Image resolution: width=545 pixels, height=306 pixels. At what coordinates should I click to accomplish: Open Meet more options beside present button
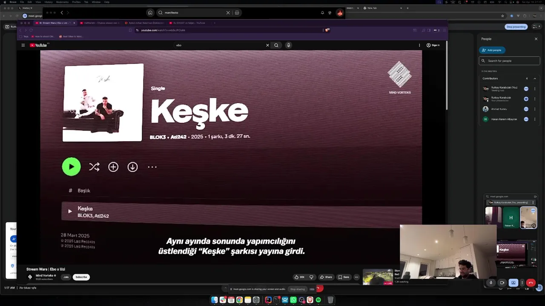point(522,283)
